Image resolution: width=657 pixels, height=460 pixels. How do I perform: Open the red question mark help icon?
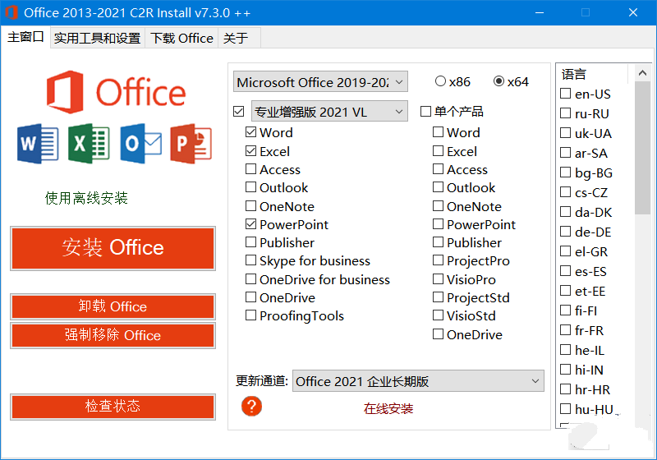251,406
